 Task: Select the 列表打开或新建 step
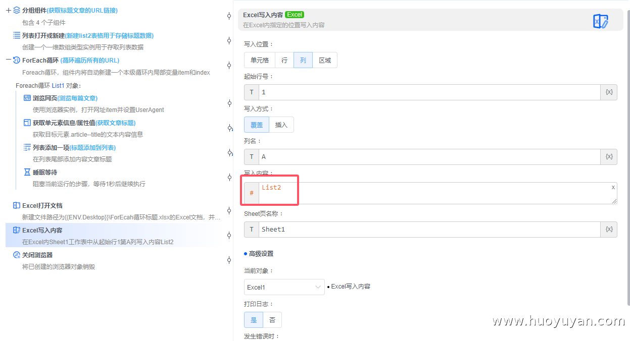(x=114, y=41)
